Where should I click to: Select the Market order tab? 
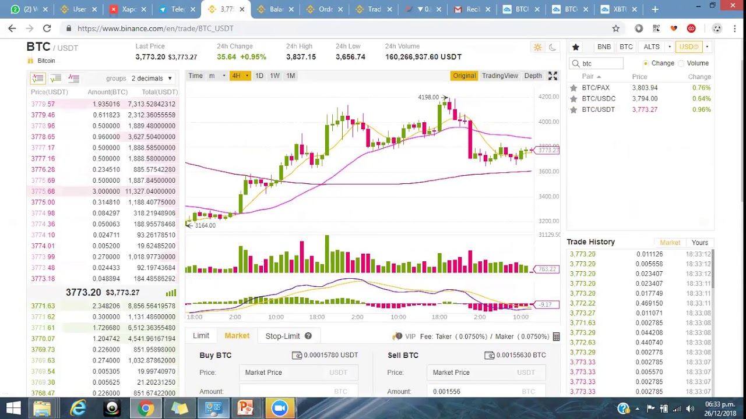(237, 336)
